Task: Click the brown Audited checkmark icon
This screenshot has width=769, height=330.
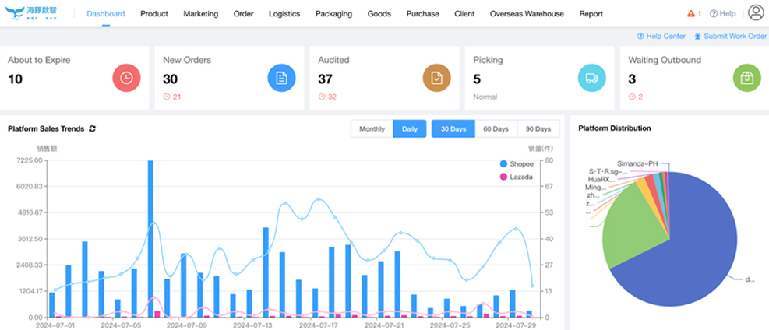Action: [436, 78]
